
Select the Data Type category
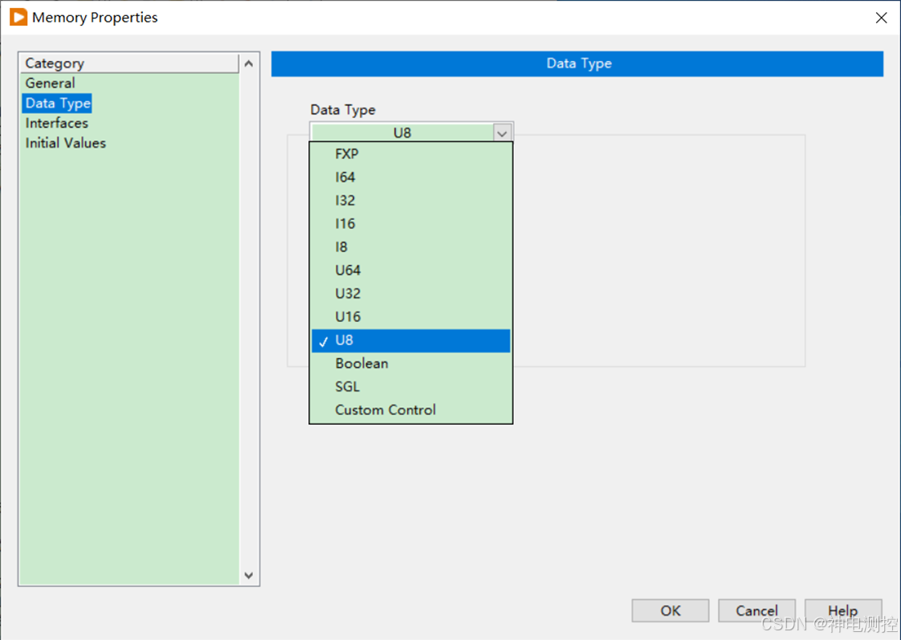[x=58, y=104]
